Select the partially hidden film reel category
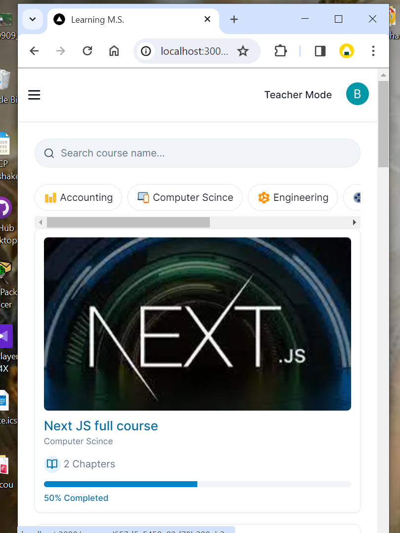Viewport: 400px width, 533px height. tap(352, 197)
